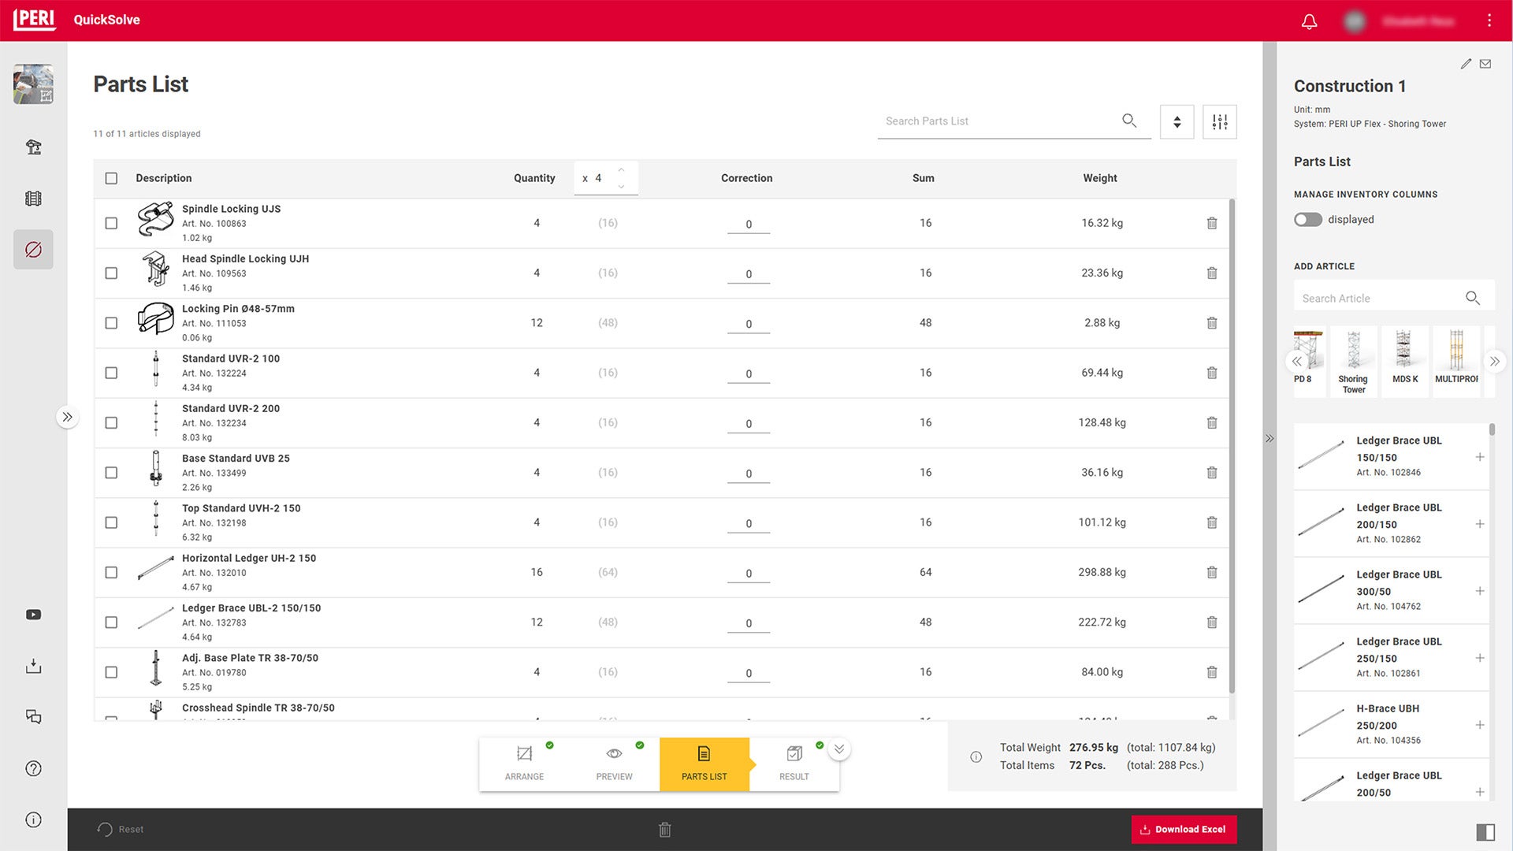The width and height of the screenshot is (1513, 851).
Task: Click the download icon in the left sidebar
Action: click(33, 666)
